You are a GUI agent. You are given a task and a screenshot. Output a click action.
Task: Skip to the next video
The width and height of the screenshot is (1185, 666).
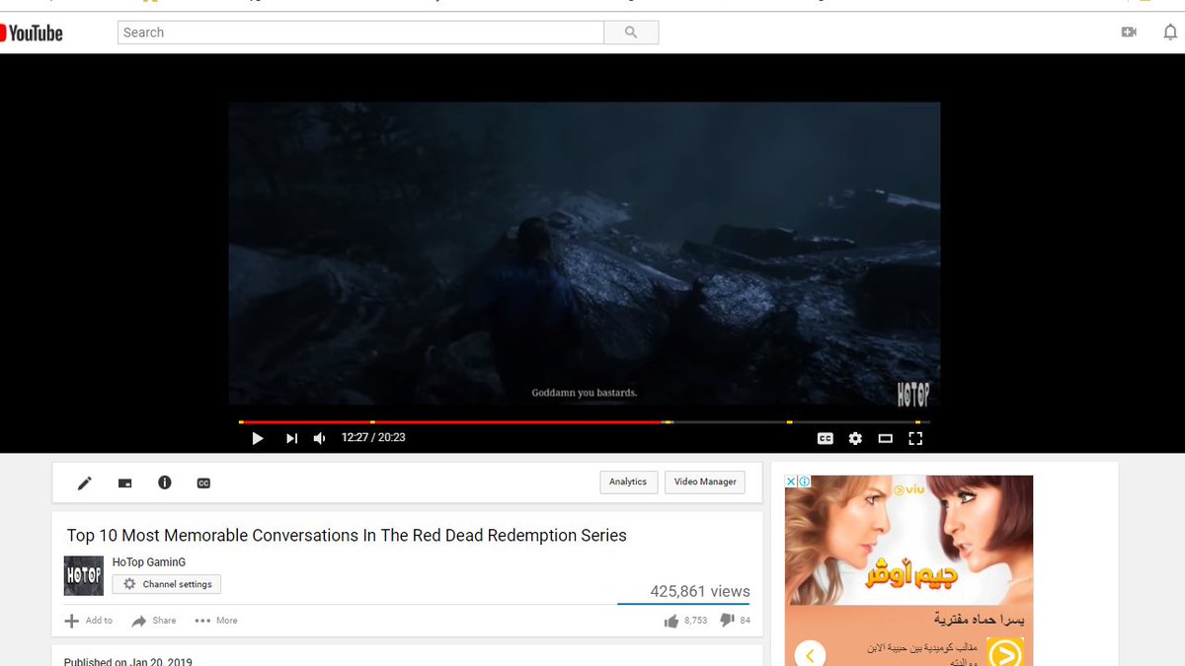[291, 438]
